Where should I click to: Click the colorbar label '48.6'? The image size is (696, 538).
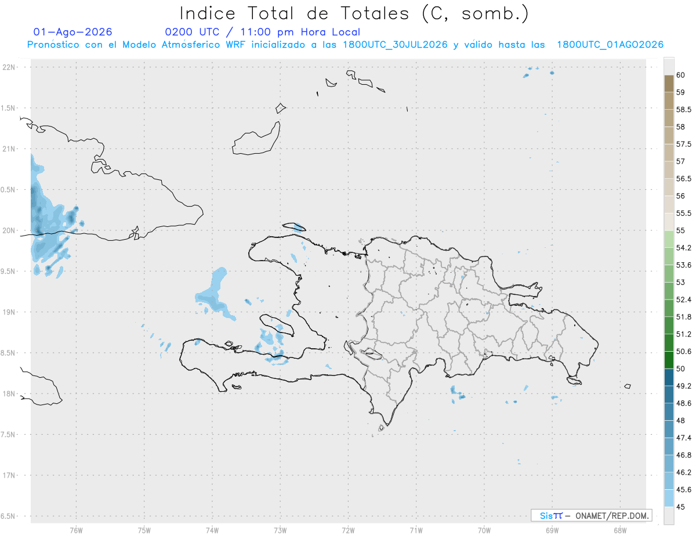point(684,403)
